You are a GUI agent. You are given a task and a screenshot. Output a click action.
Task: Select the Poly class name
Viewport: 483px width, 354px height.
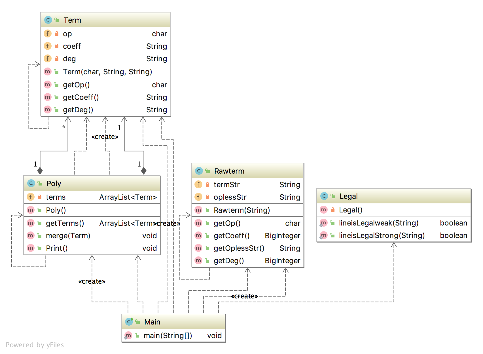[x=54, y=184]
